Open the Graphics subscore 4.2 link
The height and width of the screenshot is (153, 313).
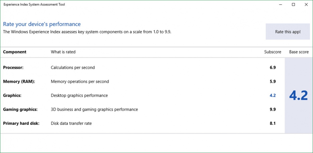[273, 95]
